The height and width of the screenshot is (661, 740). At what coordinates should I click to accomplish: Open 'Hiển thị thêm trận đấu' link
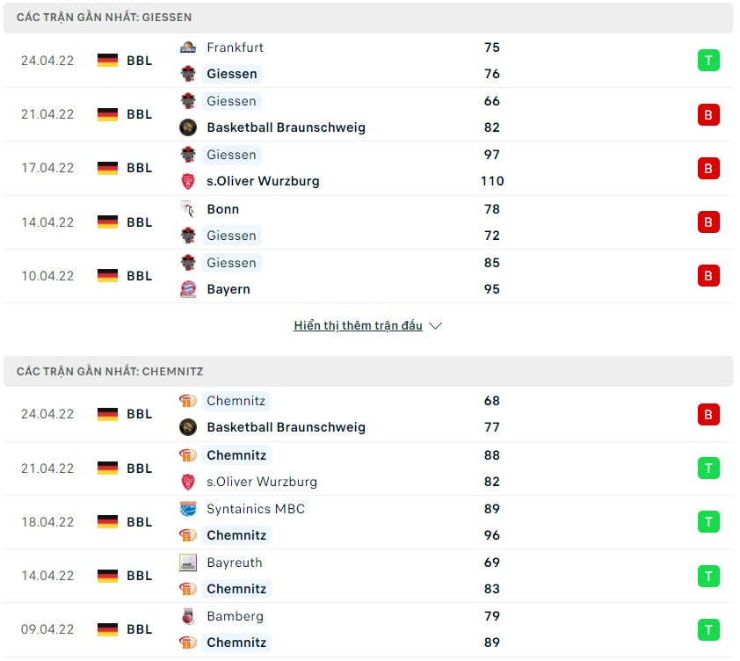pyautogui.click(x=358, y=326)
